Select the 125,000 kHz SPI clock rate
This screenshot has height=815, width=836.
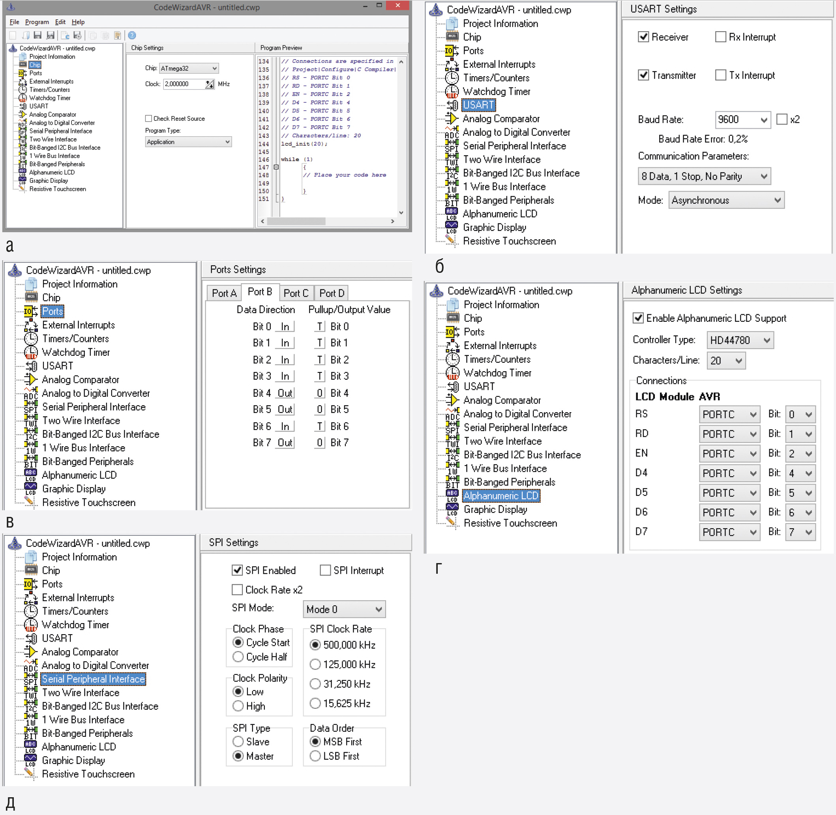tap(315, 664)
